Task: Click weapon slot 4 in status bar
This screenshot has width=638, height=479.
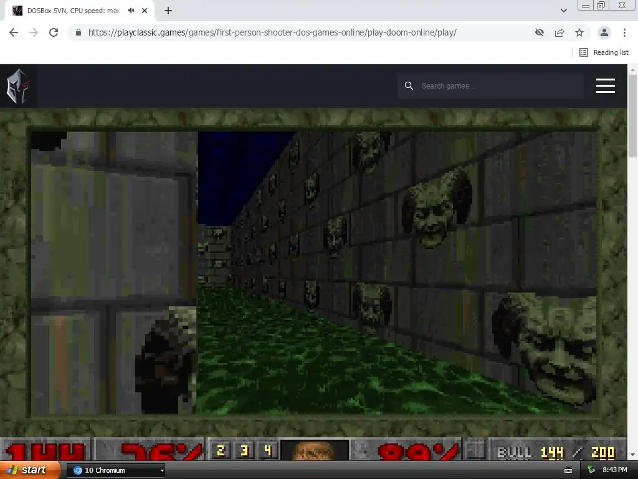Action: point(267,450)
